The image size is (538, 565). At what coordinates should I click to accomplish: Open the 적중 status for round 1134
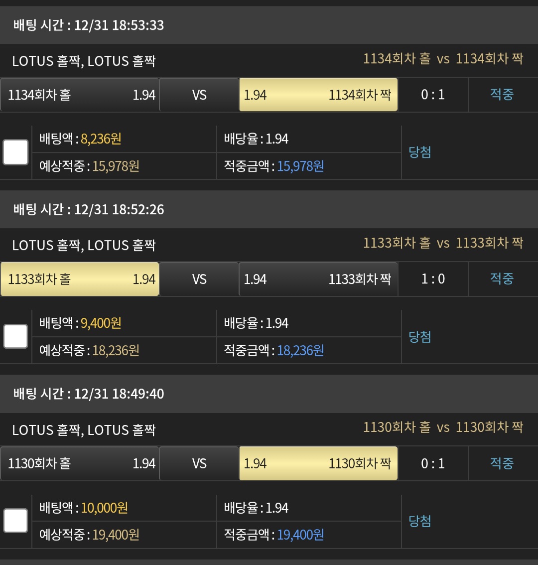point(502,95)
